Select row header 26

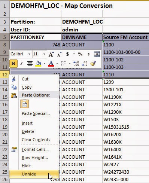5,179
